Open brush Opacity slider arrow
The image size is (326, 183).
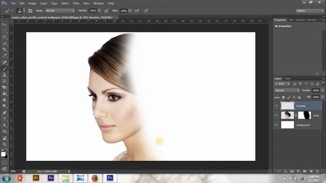pyautogui.click(x=99, y=11)
